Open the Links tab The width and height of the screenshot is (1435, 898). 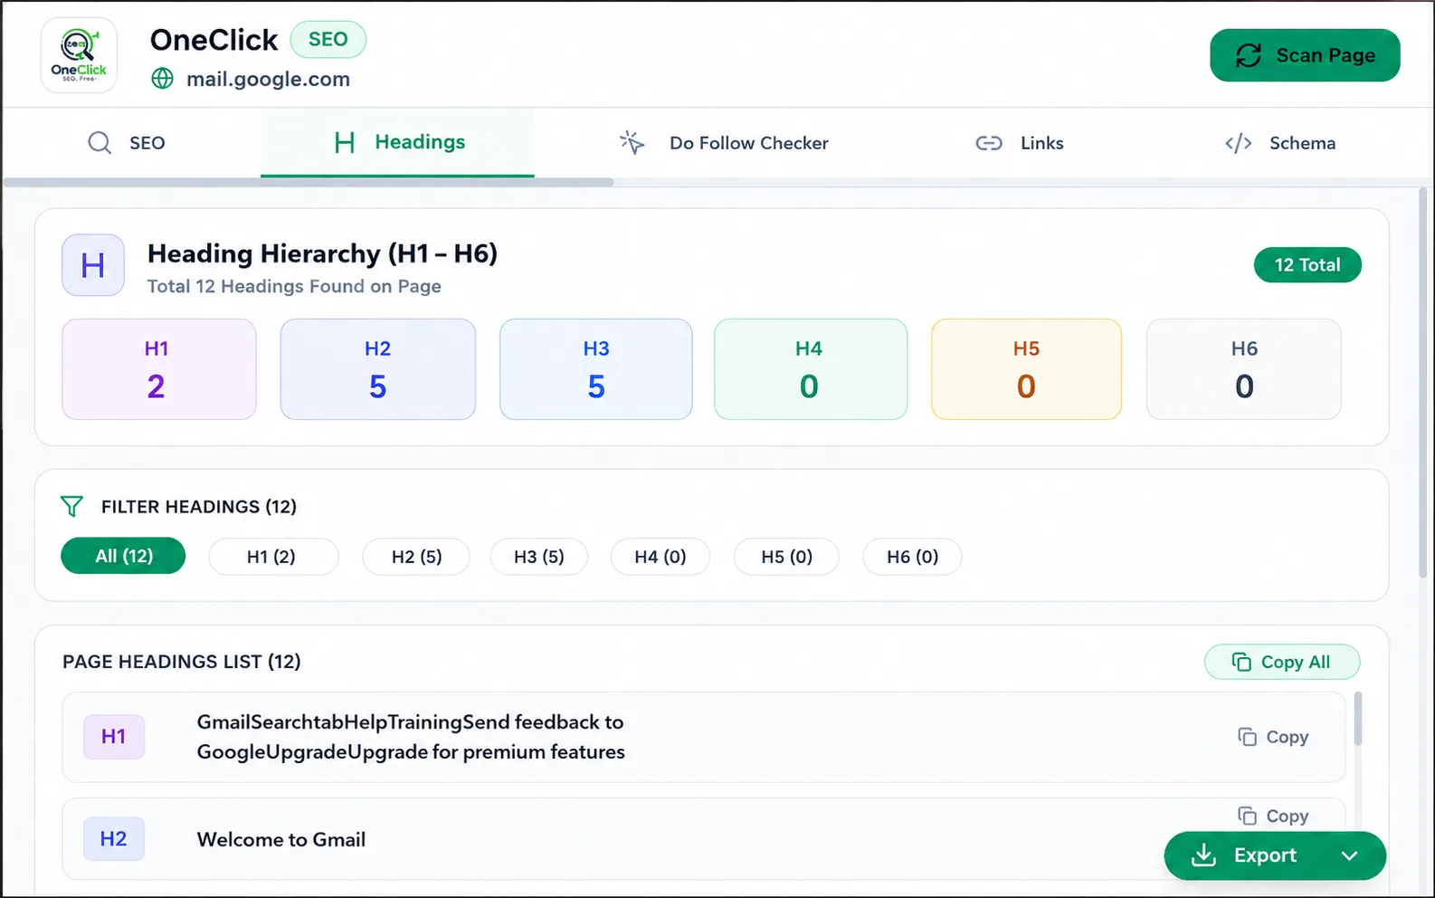point(1020,143)
